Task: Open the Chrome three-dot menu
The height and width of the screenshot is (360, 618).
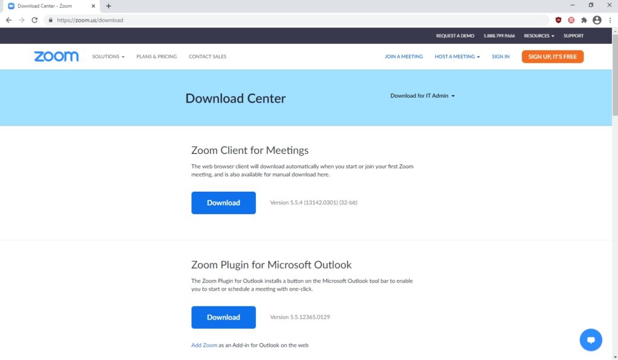Action: tap(610, 20)
